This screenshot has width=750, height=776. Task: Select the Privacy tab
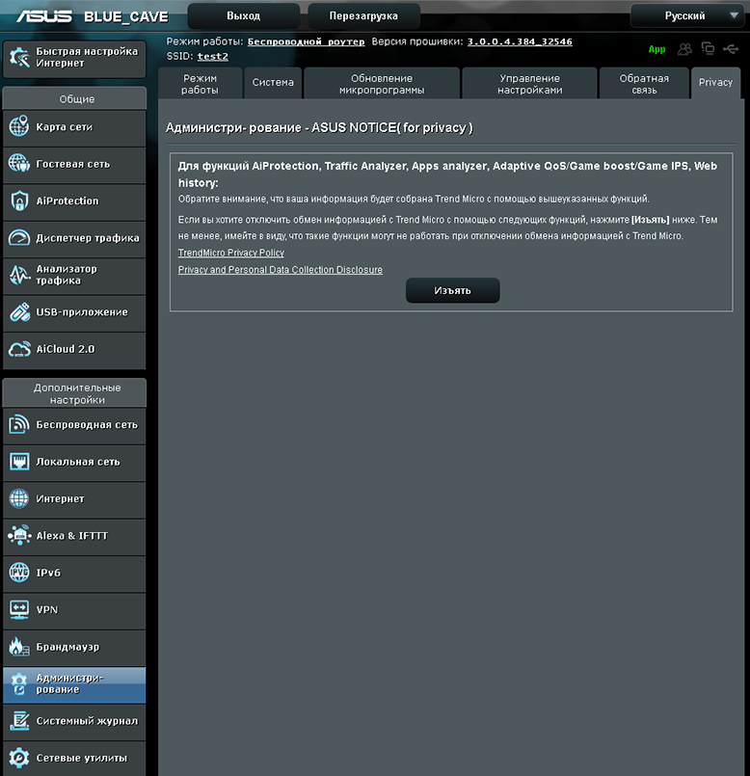pos(716,83)
